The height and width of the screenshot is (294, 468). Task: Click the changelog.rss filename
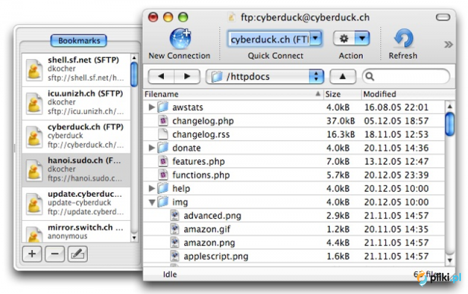coord(201,135)
